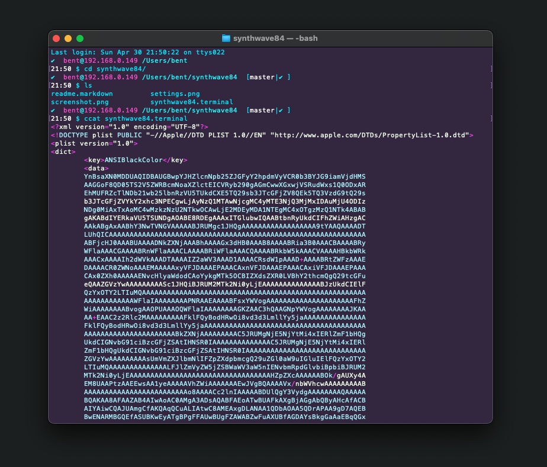
Task: Click the ls command at the prompt
Action: [x=88, y=85]
